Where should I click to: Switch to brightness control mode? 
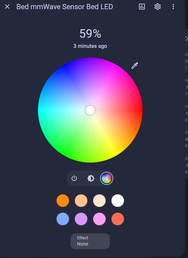click(91, 178)
